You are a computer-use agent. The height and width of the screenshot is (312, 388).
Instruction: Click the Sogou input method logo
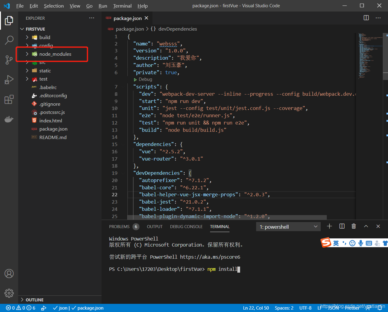point(326,243)
